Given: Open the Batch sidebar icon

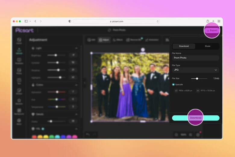Looking at the screenshot, I should pyautogui.click(x=19, y=122).
